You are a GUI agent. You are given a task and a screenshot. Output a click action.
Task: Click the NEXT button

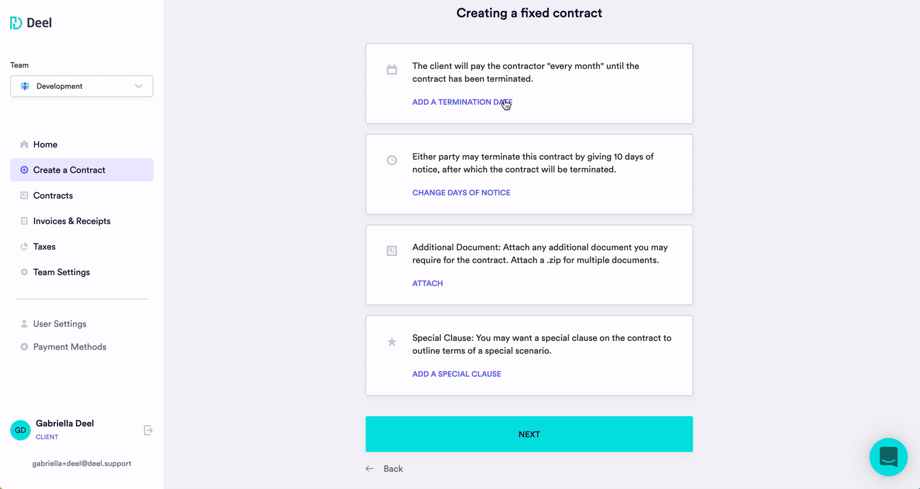(529, 434)
